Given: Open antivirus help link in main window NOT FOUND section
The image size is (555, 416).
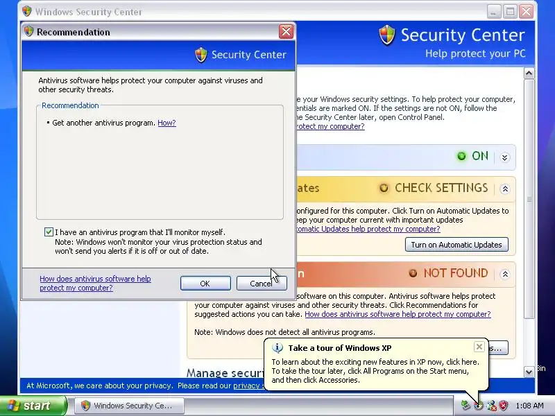Looking at the screenshot, I should [398, 314].
